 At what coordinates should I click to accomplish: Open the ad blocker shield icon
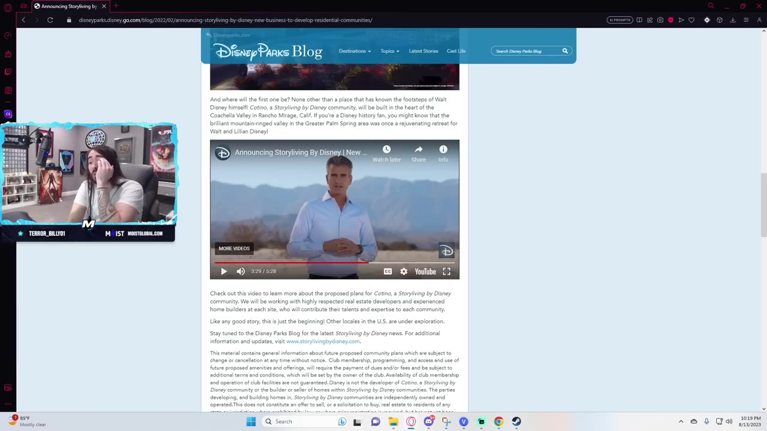click(671, 20)
